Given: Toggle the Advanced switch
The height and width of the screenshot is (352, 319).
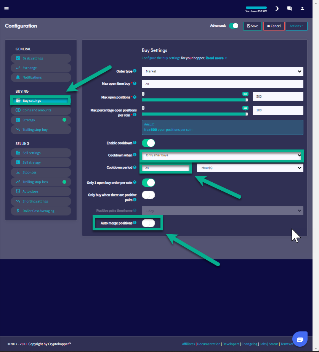Looking at the screenshot, I should tap(234, 26).
